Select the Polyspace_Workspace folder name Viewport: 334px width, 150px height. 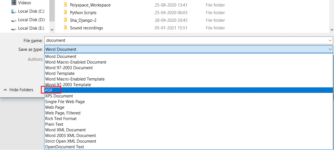coord(90,5)
